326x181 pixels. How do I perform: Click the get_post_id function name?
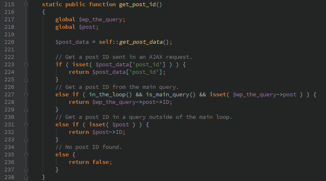coord(137,5)
